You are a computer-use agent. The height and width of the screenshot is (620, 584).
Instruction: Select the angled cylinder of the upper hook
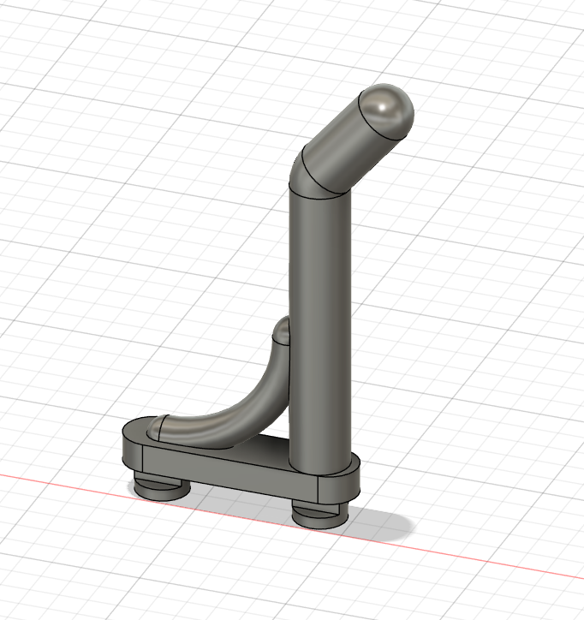click(349, 148)
